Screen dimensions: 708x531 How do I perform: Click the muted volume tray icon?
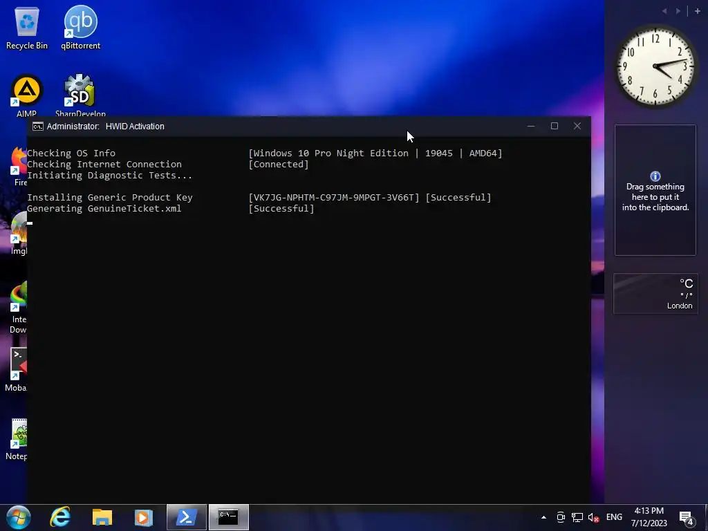pyautogui.click(x=594, y=517)
